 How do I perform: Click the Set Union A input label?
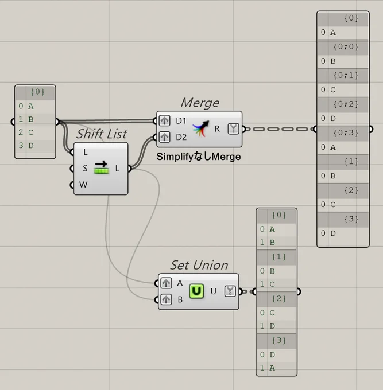pyautogui.click(x=180, y=283)
